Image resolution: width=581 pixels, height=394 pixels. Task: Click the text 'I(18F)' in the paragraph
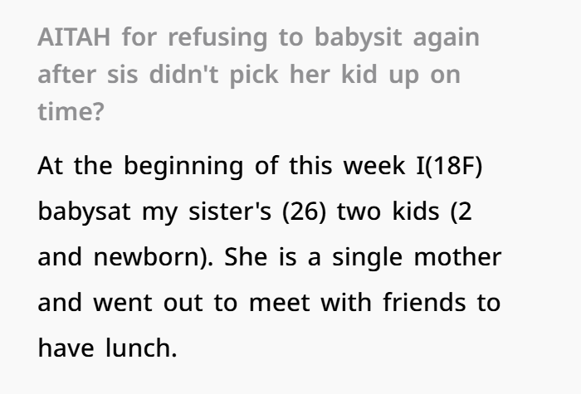point(449,166)
